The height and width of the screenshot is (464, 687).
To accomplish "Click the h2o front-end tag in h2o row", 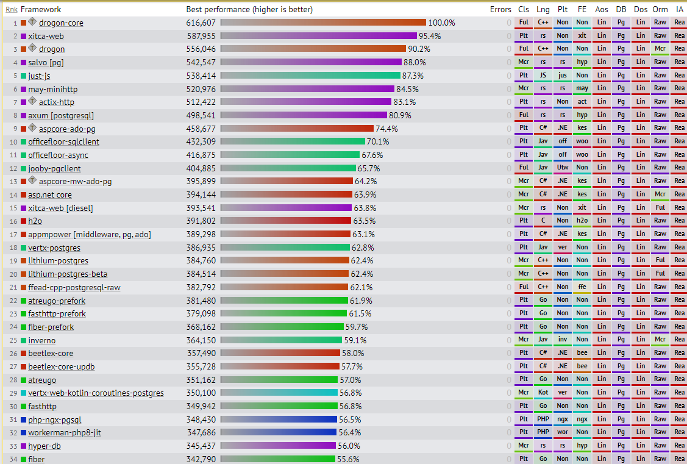I will pyautogui.click(x=582, y=221).
